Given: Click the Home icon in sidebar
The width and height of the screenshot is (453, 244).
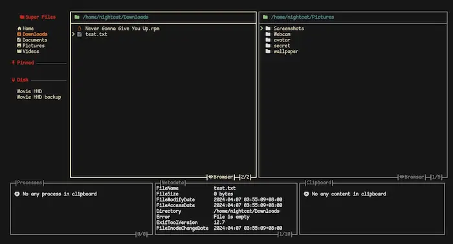Looking at the screenshot, I should click(x=19, y=28).
